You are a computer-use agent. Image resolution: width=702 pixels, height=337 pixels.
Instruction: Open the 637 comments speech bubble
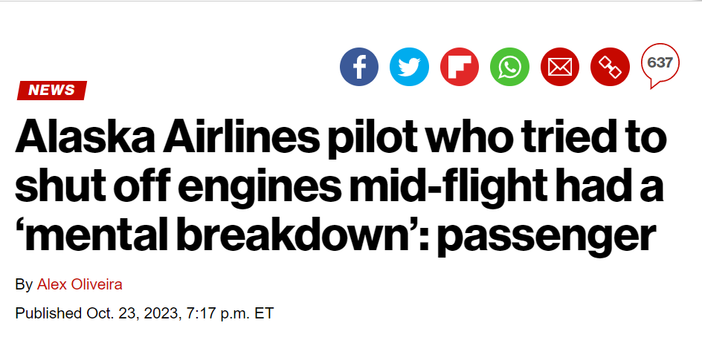660,65
